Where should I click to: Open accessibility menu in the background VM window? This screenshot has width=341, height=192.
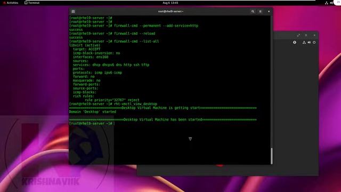point(295,42)
